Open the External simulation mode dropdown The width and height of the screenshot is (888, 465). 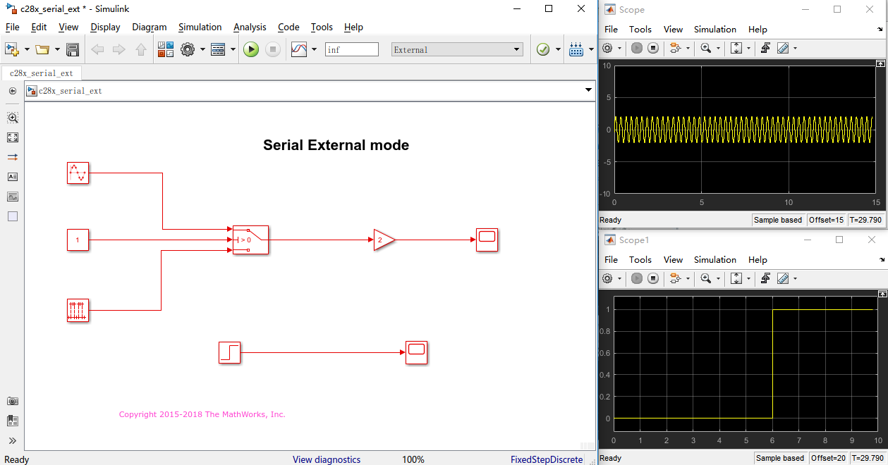457,49
